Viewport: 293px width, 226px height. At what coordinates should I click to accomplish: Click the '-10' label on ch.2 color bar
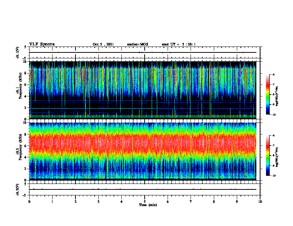[273, 176]
